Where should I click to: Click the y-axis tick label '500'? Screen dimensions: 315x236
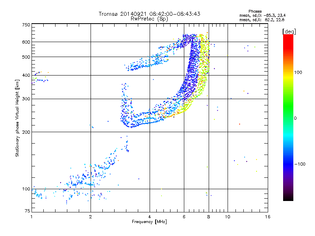click(x=26, y=57)
